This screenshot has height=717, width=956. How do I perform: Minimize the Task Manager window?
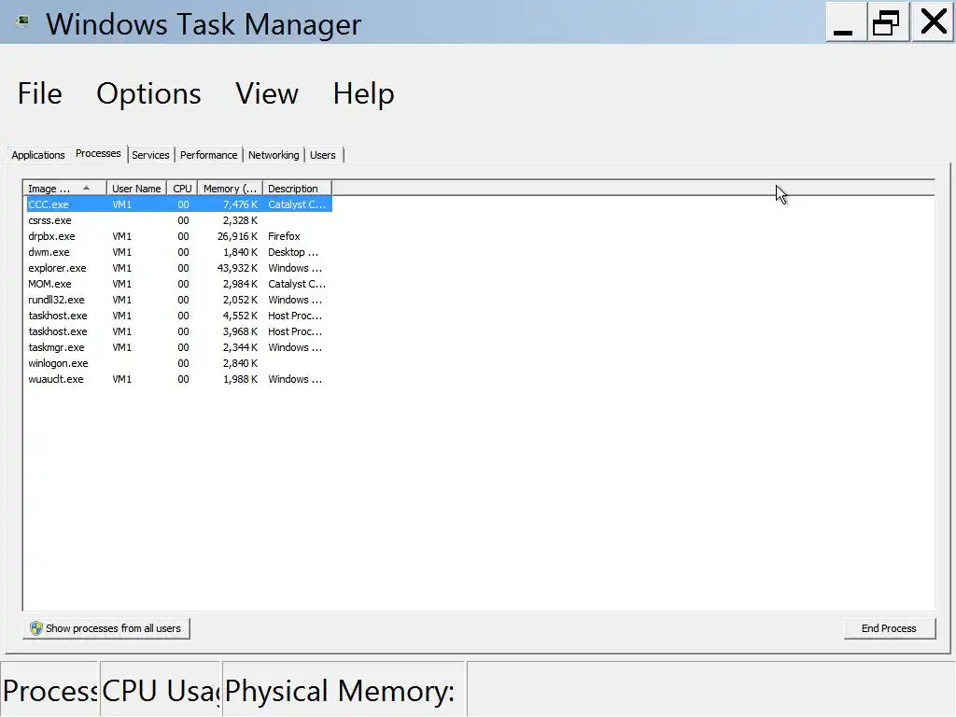pyautogui.click(x=846, y=22)
